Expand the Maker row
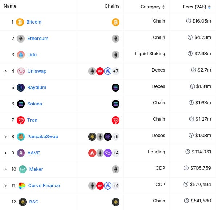 pyautogui.click(x=5, y=169)
